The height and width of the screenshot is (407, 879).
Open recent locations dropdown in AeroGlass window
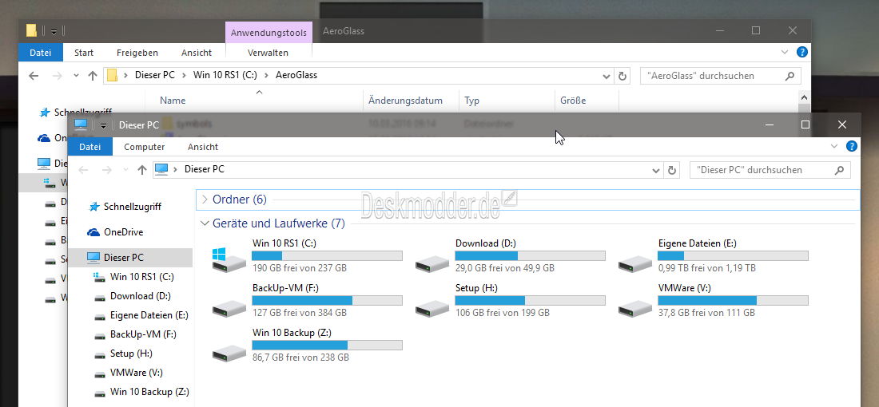point(76,76)
